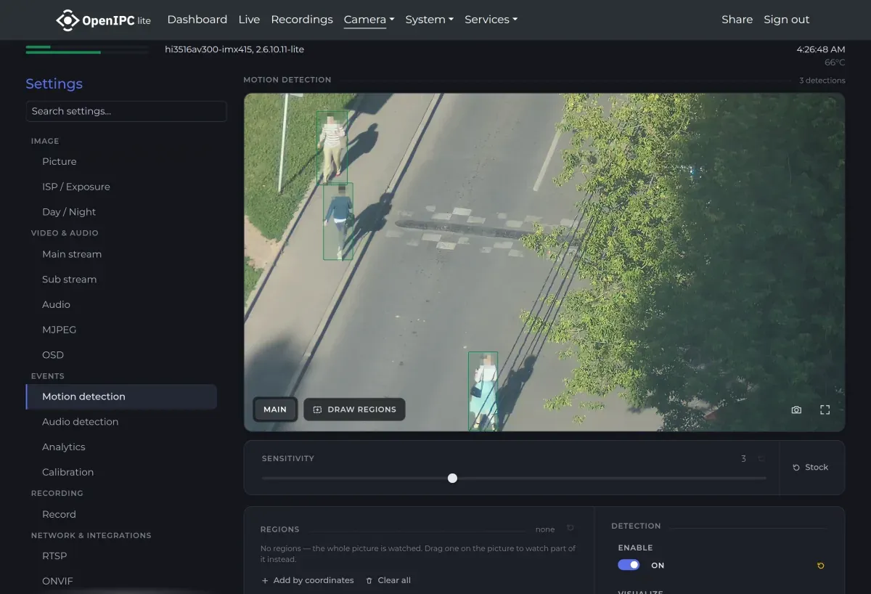Image resolution: width=871 pixels, height=594 pixels.
Task: Click Clear all regions
Action: point(388,580)
